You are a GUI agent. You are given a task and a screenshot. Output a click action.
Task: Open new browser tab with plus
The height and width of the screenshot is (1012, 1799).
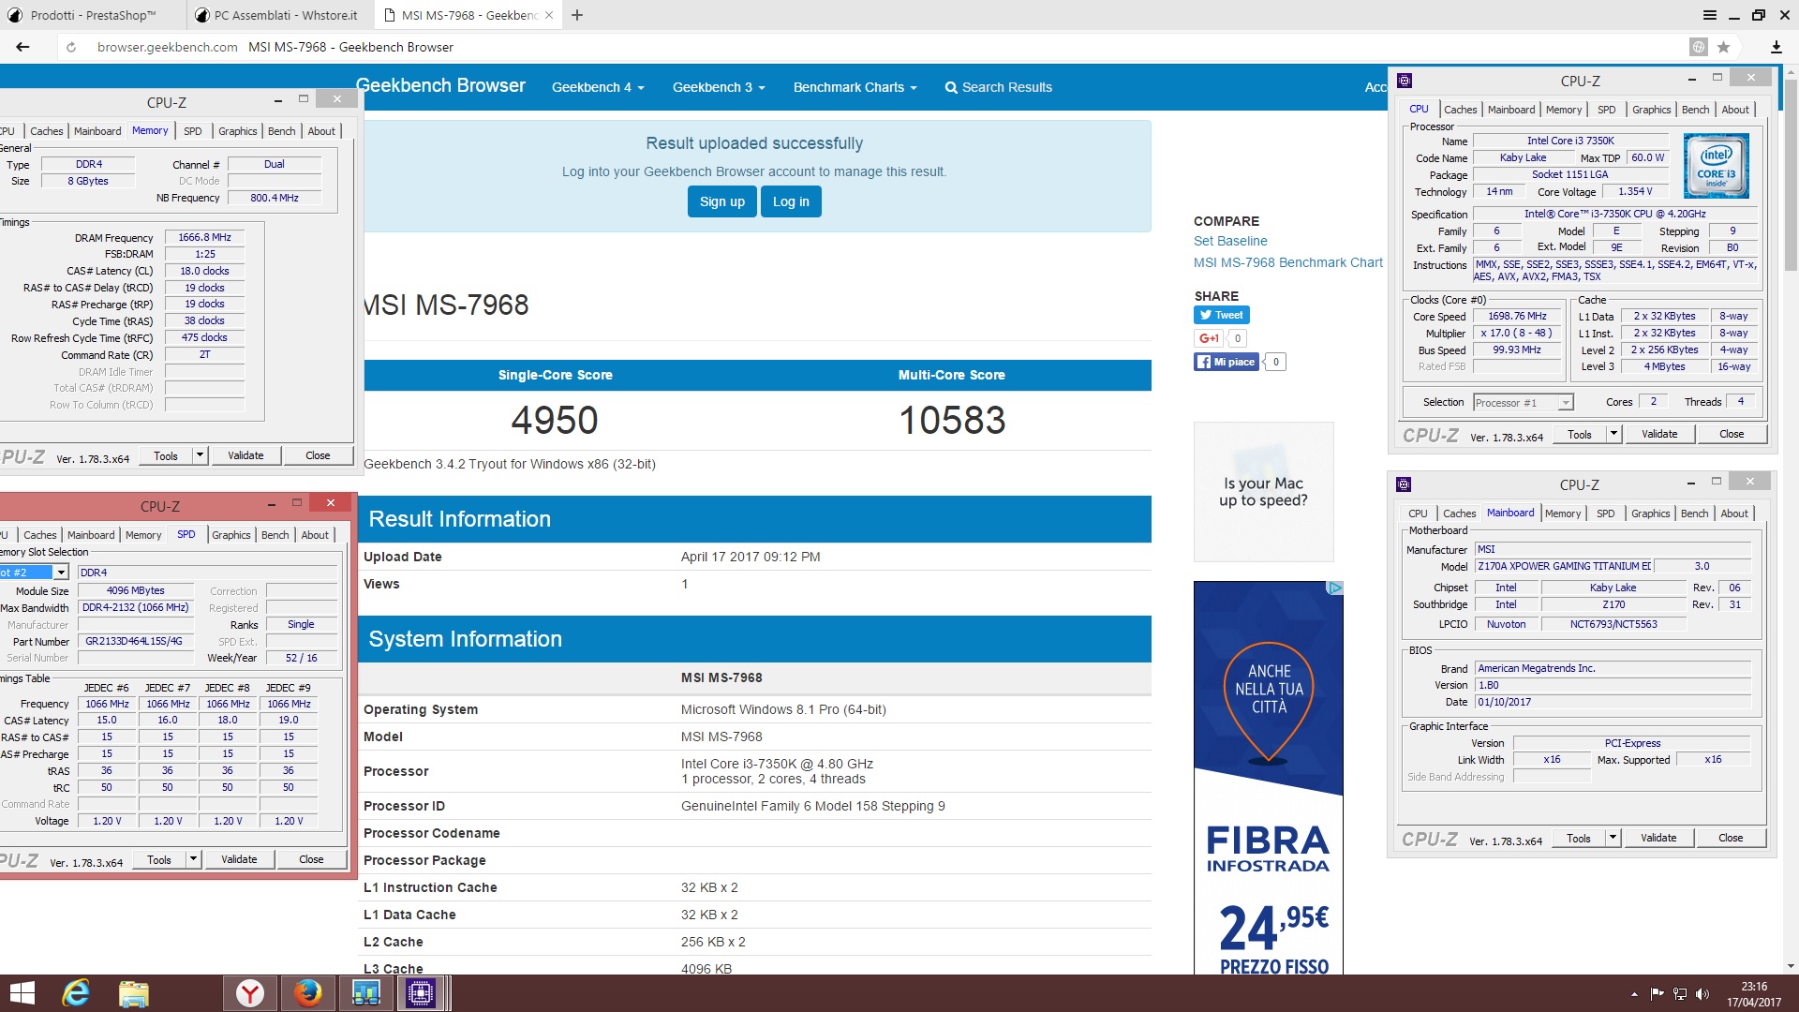(x=577, y=15)
